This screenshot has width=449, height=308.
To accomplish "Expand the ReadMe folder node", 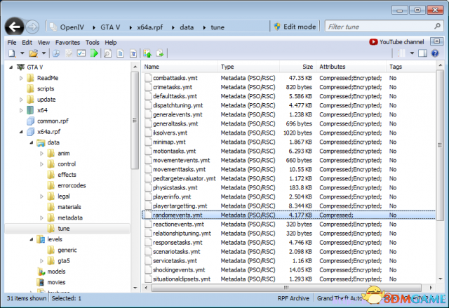I will point(21,78).
